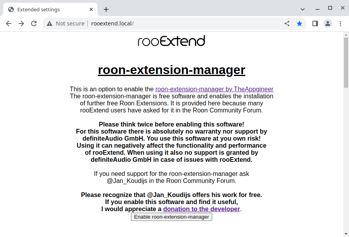
Task: Click the page scrollbar thumb
Action: (x=346, y=62)
